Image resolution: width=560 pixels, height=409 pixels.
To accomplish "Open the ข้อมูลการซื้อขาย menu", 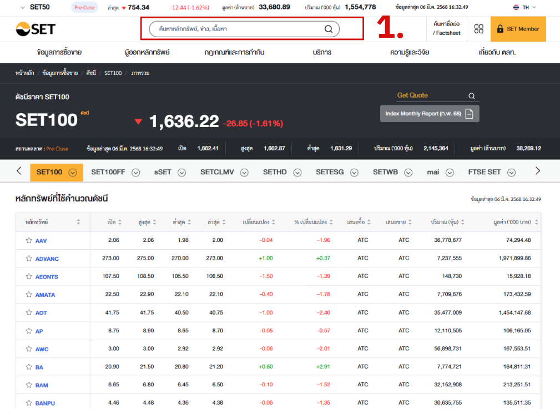I will [59, 53].
